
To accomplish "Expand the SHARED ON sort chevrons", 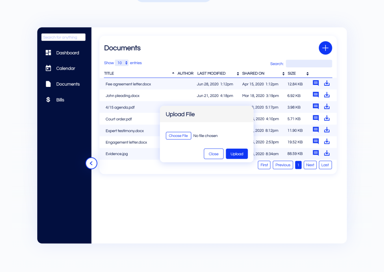I will tap(283, 74).
